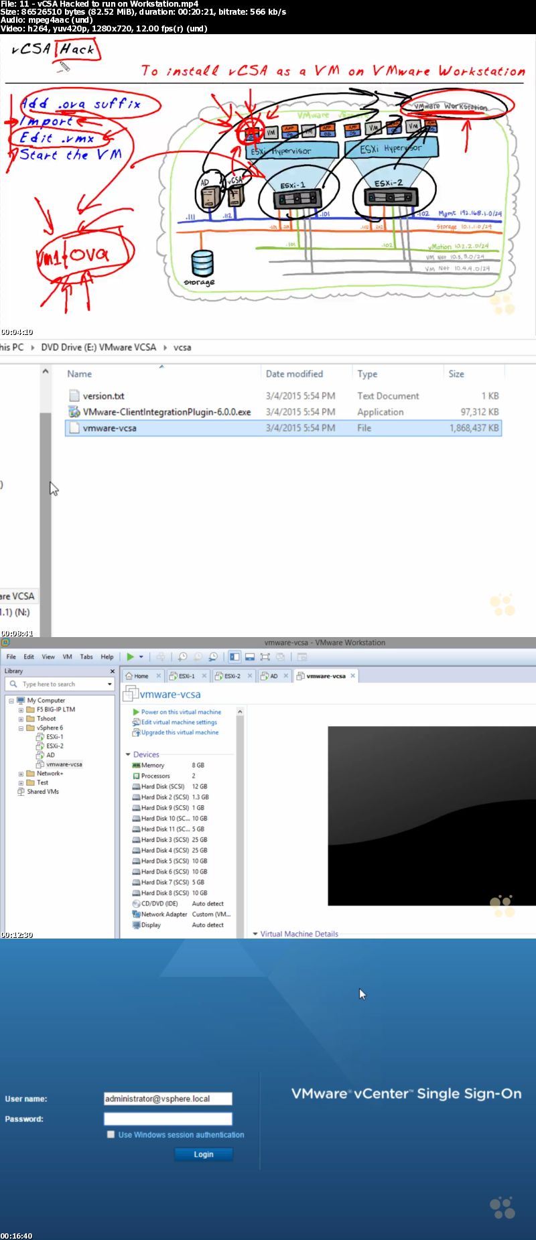Toggle the Show Library view toolbar icon
The height and width of the screenshot is (1240, 536).
tap(234, 657)
